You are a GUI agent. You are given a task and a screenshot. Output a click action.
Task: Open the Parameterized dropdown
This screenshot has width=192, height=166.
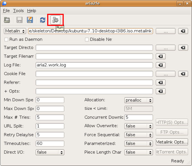pyautogui.click(x=138, y=144)
